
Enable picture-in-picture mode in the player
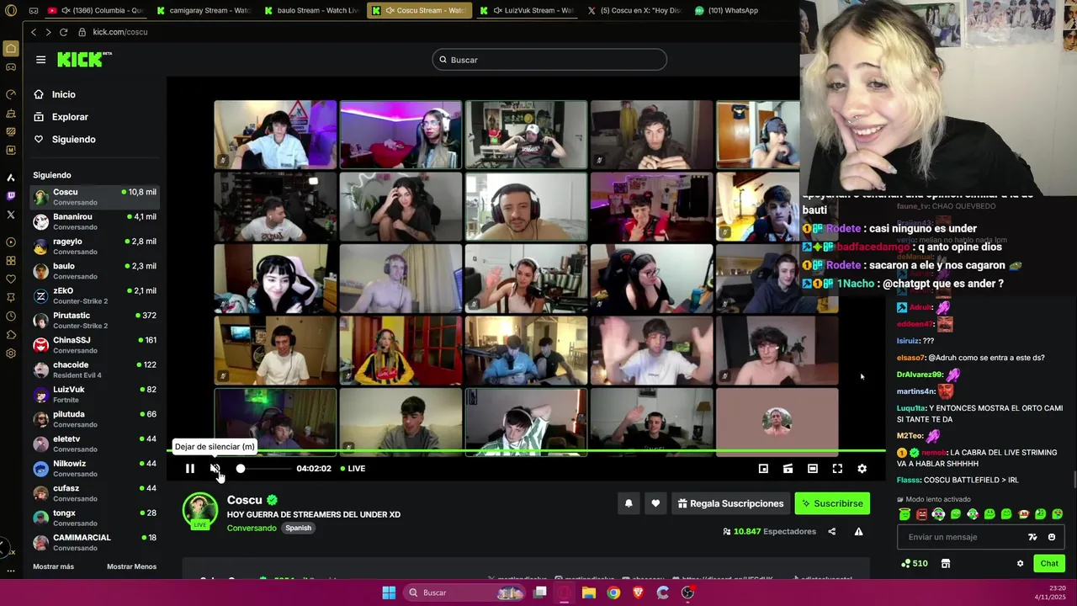pyautogui.click(x=763, y=469)
